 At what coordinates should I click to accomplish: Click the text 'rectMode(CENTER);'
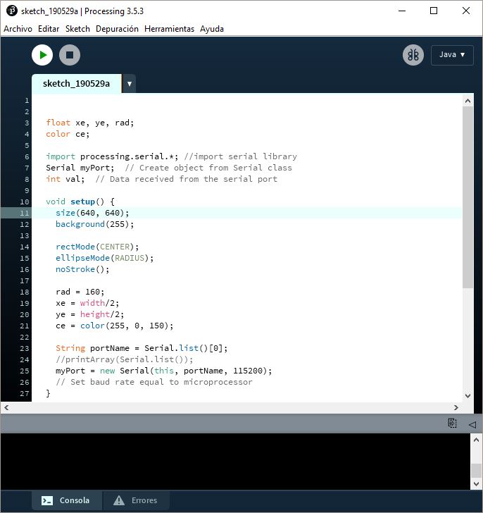[97, 247]
